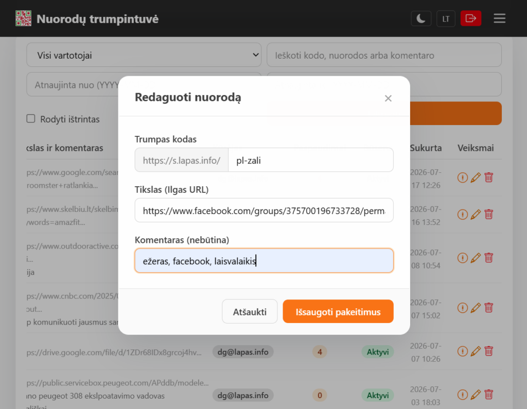527x409 pixels.
Task: Click dg@lapas.info badge in peugeot row
Action: click(x=243, y=395)
